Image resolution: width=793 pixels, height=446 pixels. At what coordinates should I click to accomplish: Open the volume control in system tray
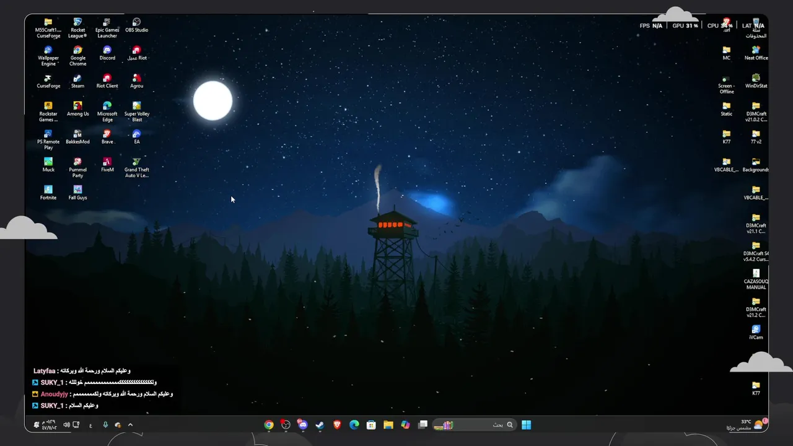[66, 425]
